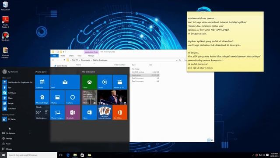Open the Windows activation desktop archive icon
The width and height of the screenshot is (280, 158).
(5, 53)
